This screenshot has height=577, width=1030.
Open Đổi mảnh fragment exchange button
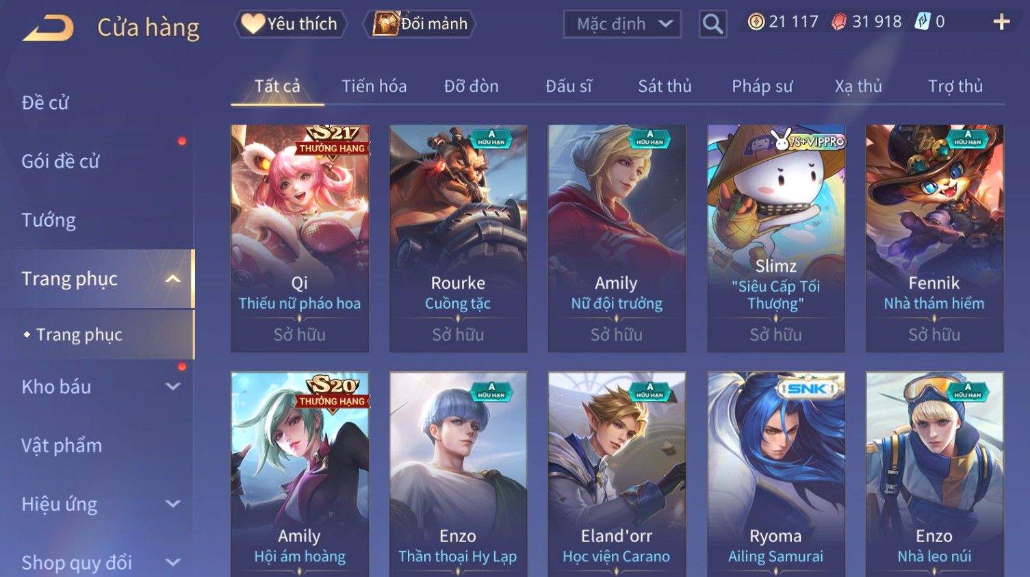[420, 24]
